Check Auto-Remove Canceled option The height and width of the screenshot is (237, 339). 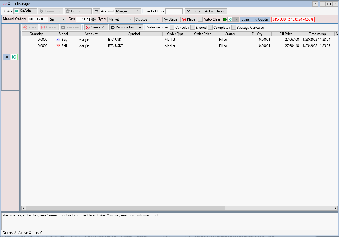point(172,28)
